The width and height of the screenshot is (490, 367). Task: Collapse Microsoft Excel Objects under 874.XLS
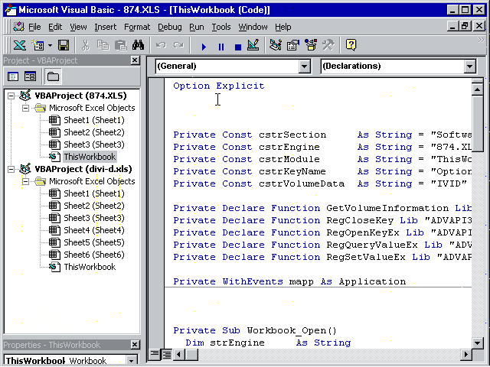point(25,108)
